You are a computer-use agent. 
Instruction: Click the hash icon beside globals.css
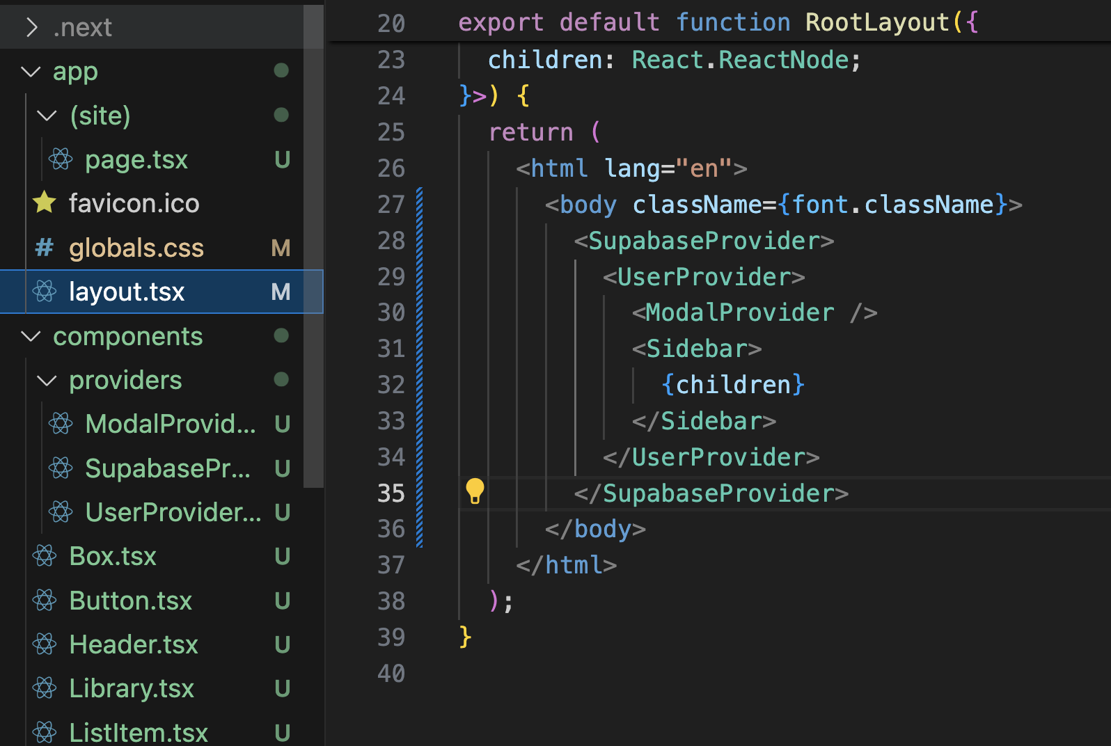point(45,247)
